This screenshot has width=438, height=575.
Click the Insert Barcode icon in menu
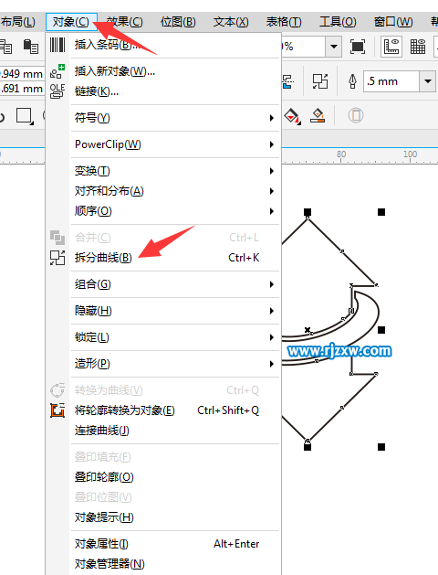(x=57, y=45)
